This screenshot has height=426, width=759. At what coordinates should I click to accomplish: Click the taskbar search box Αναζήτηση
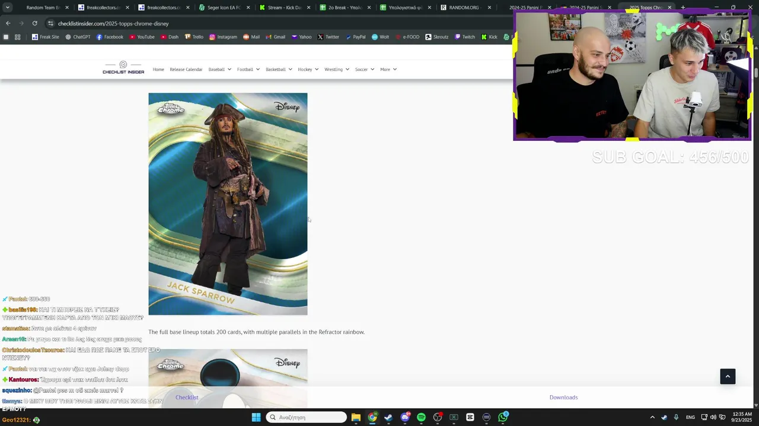point(306,417)
